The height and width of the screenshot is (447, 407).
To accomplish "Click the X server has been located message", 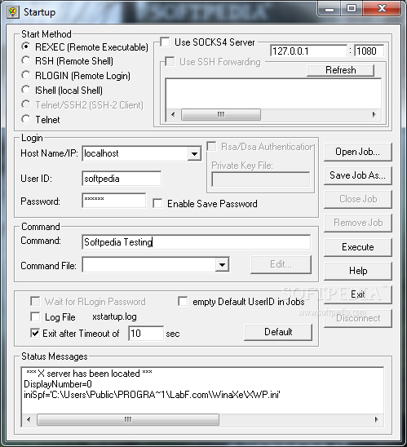I will tap(89, 373).
